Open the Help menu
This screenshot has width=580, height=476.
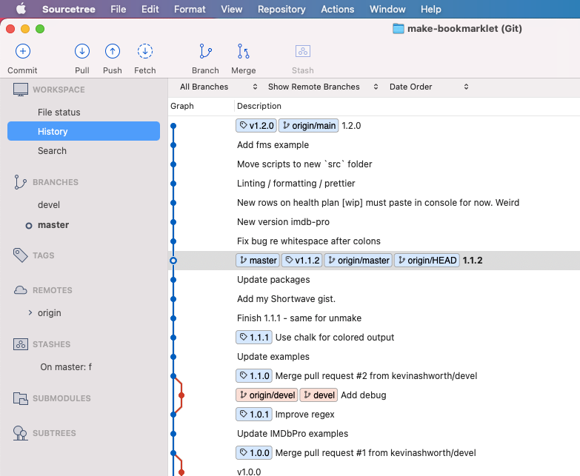pyautogui.click(x=430, y=9)
